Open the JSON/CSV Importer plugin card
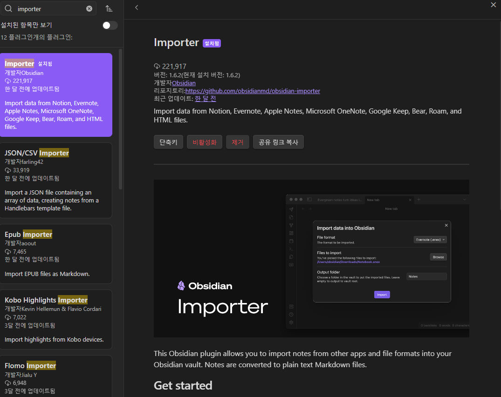The width and height of the screenshot is (501, 397). pyautogui.click(x=56, y=180)
